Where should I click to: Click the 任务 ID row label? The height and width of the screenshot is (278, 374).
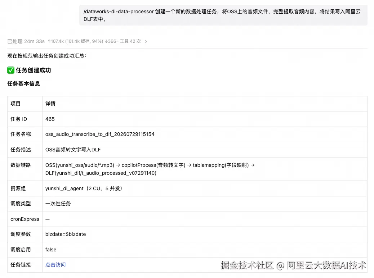(x=19, y=119)
